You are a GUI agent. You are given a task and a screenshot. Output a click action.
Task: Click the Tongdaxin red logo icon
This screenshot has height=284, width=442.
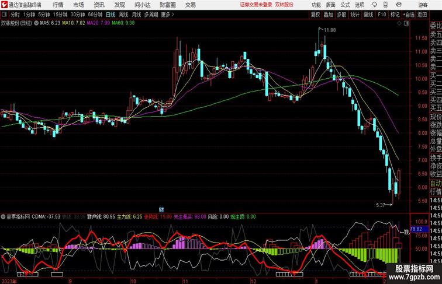4,5
